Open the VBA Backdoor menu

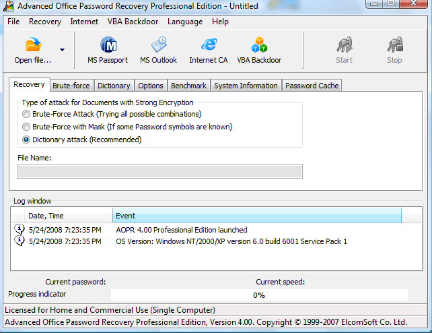pyautogui.click(x=133, y=22)
